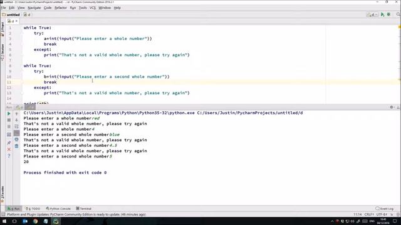Open the Help menu
The width and height of the screenshot is (401, 225).
pos(117,7)
